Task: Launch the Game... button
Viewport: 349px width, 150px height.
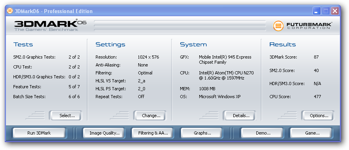Action: coord(311,133)
